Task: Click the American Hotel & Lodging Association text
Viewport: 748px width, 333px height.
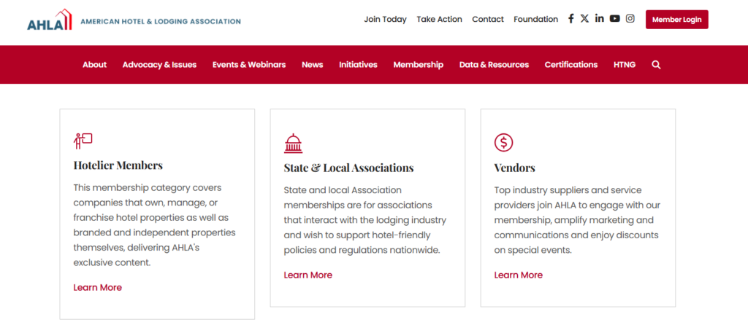Action: point(161,21)
